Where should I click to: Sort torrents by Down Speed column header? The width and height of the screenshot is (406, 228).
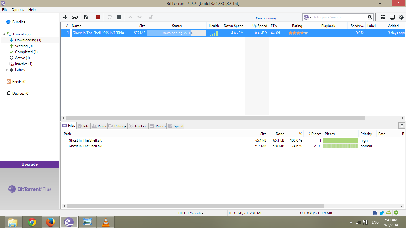click(233, 26)
